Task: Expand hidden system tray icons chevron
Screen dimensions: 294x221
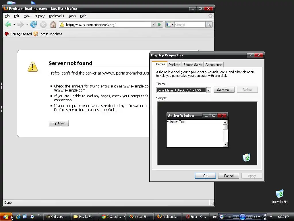Action: [x=271, y=216]
